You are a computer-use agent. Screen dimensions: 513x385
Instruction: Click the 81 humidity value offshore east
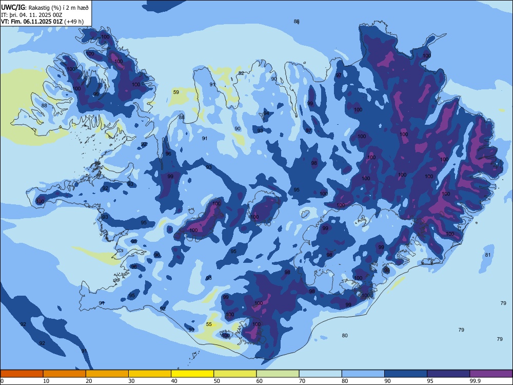(488, 255)
